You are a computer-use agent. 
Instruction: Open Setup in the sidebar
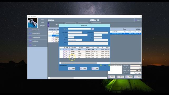pyautogui.click(x=37, y=45)
